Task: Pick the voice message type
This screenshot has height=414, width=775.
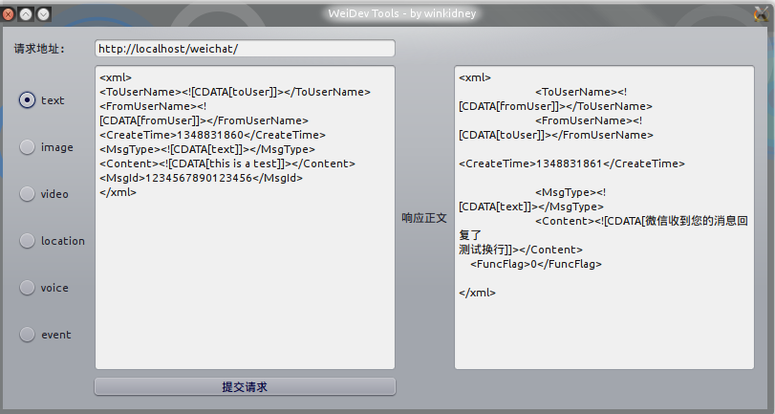Action: tap(28, 288)
